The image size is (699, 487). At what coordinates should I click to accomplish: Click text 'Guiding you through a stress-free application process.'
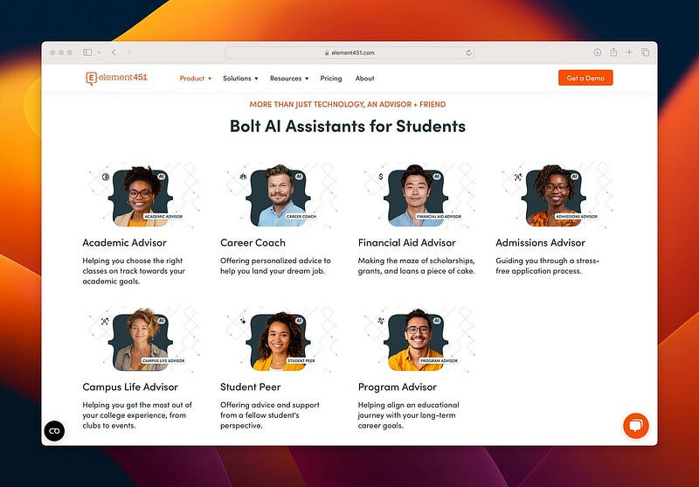(548, 266)
